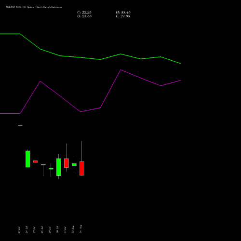Viewport: 241px width, 241px height.
Task: Click the tall green candle above 30 Jul
Action: [59, 167]
